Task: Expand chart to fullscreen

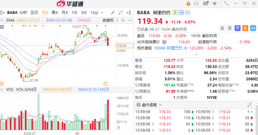Action: [121, 13]
